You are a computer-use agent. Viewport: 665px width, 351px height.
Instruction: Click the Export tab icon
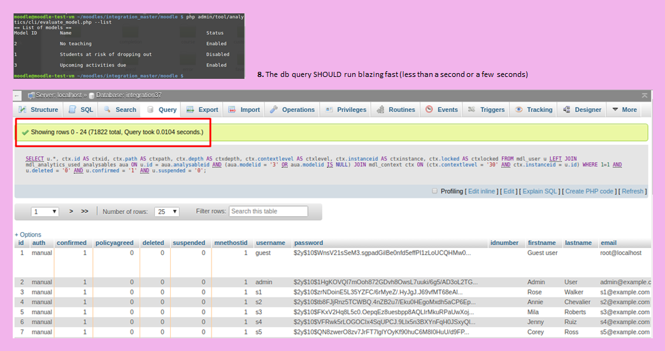coord(190,109)
